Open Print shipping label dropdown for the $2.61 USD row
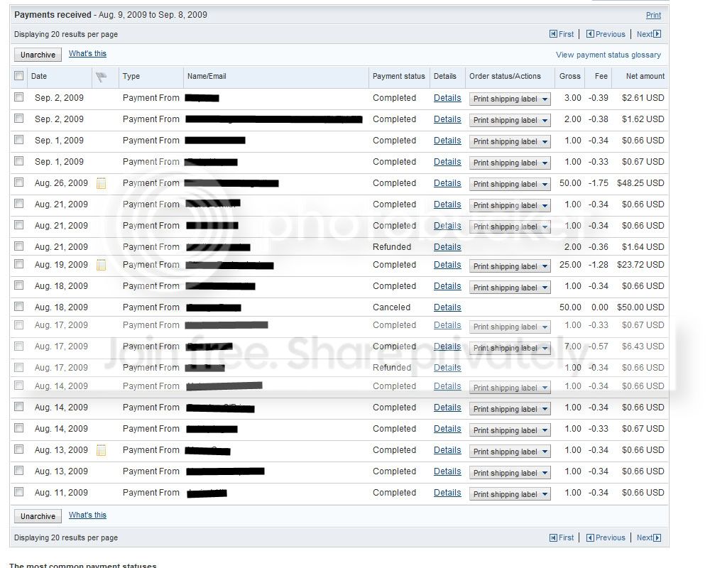The image size is (710, 568). pyautogui.click(x=510, y=99)
